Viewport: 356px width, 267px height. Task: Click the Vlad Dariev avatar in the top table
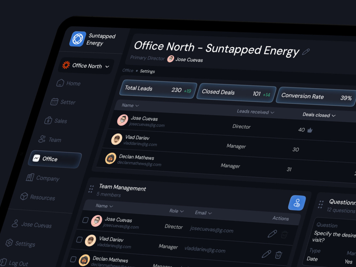pyautogui.click(x=117, y=139)
